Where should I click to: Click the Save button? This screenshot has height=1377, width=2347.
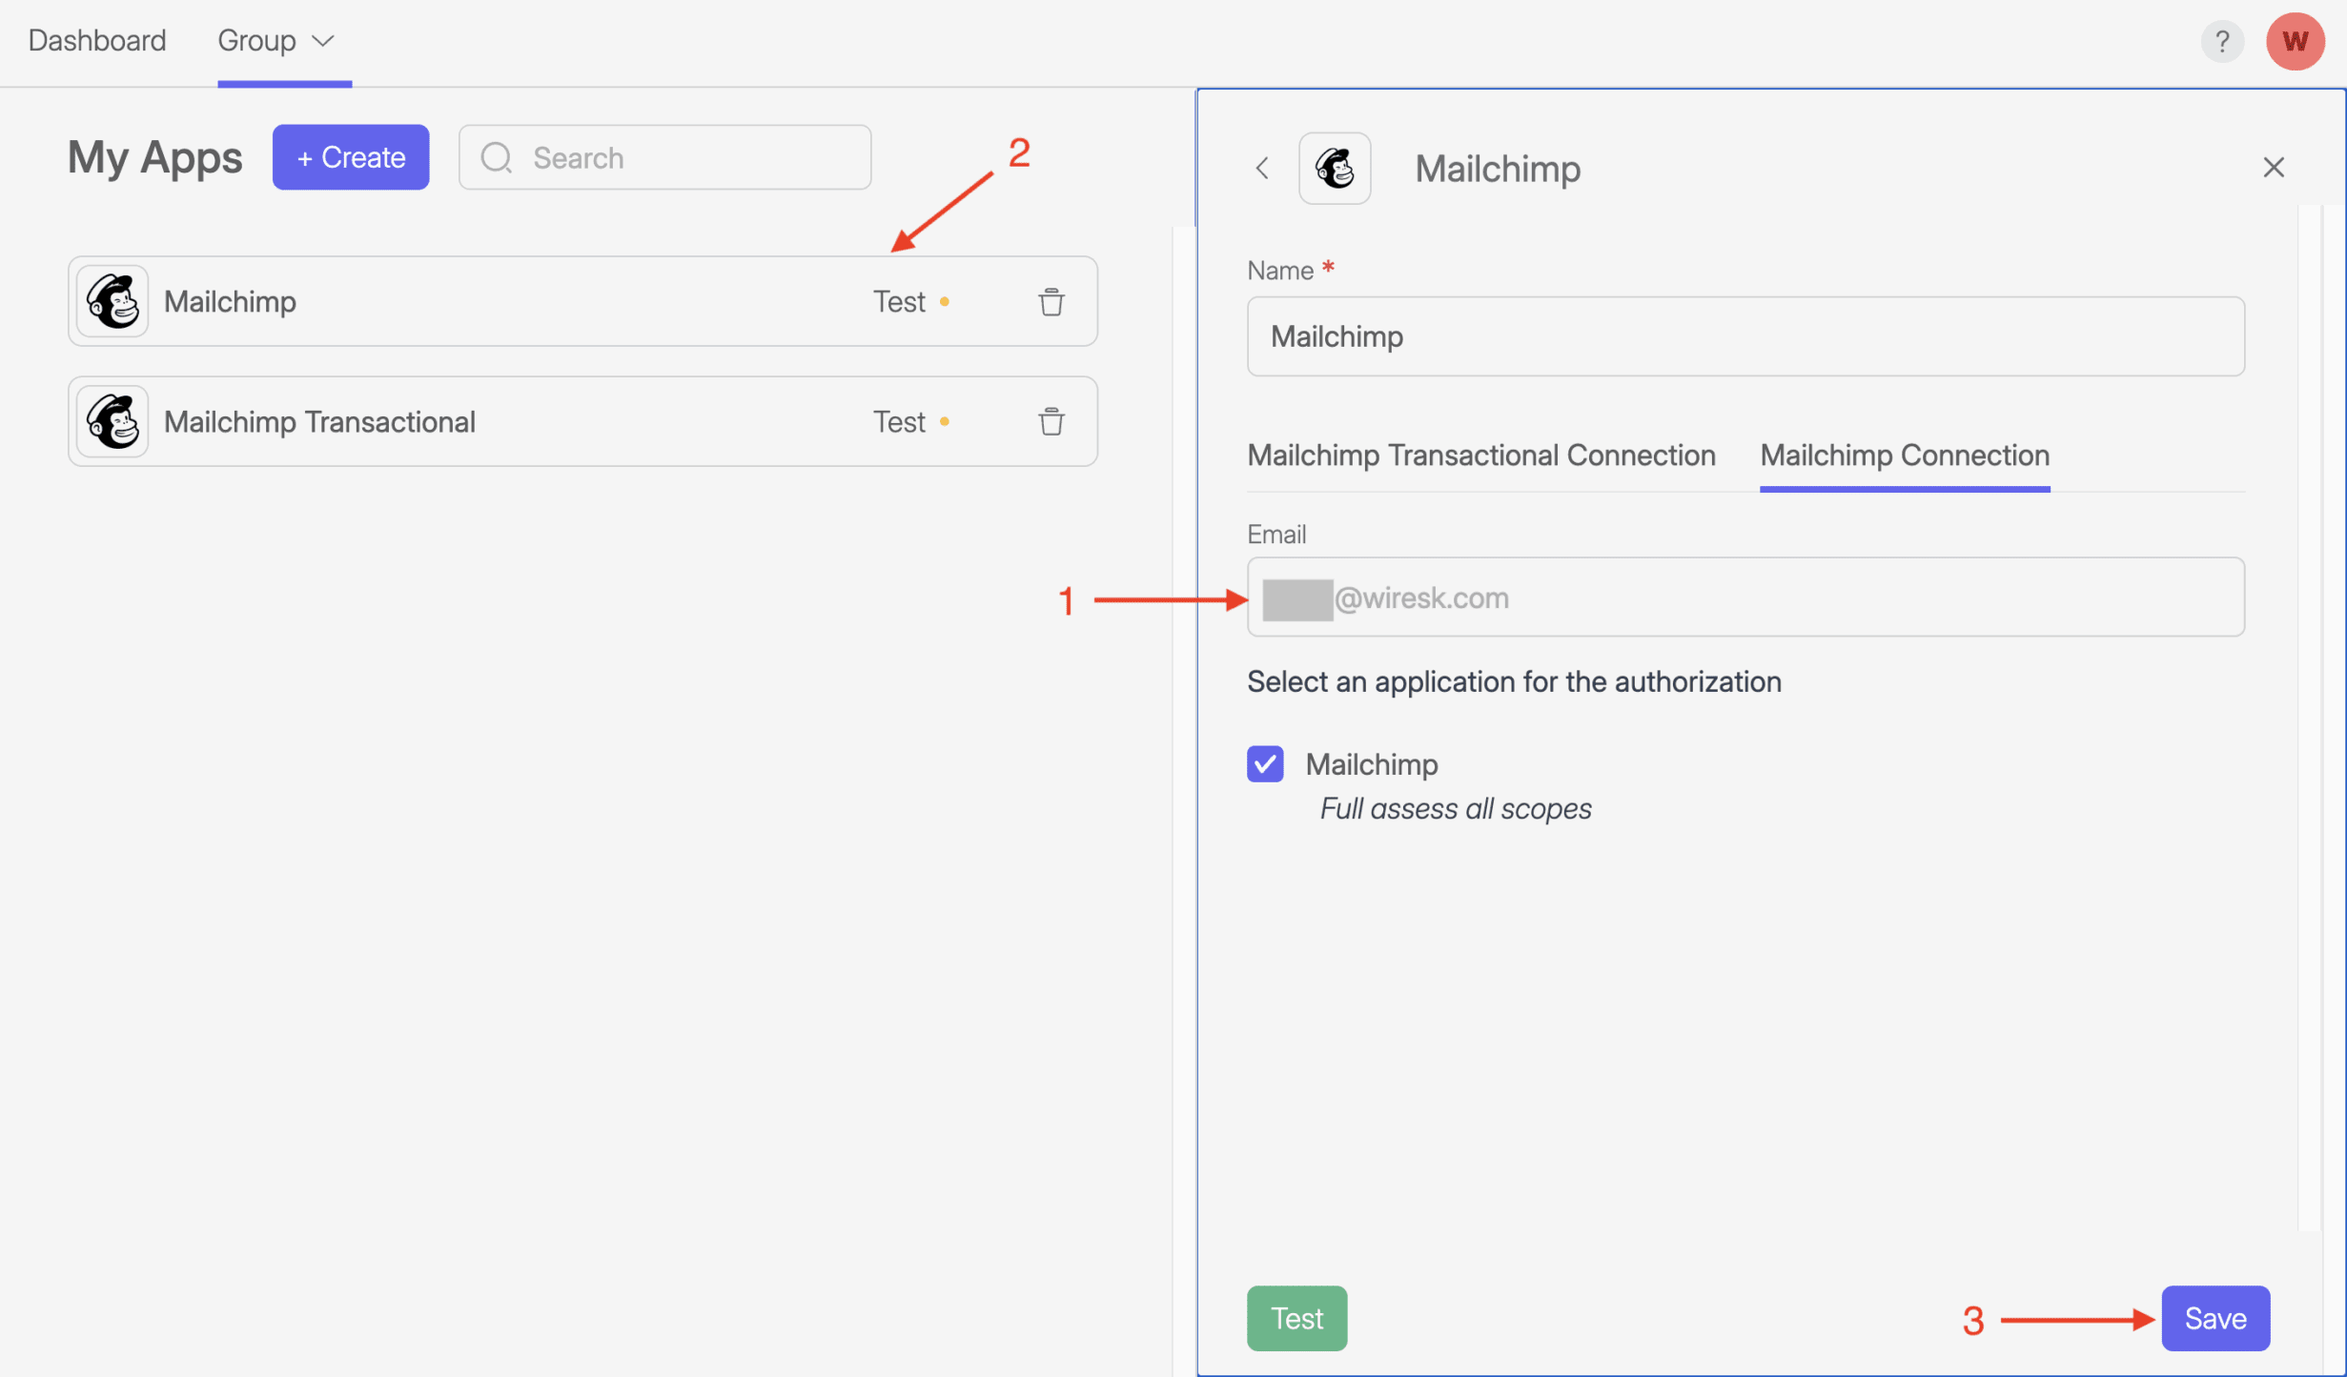(x=2214, y=1318)
